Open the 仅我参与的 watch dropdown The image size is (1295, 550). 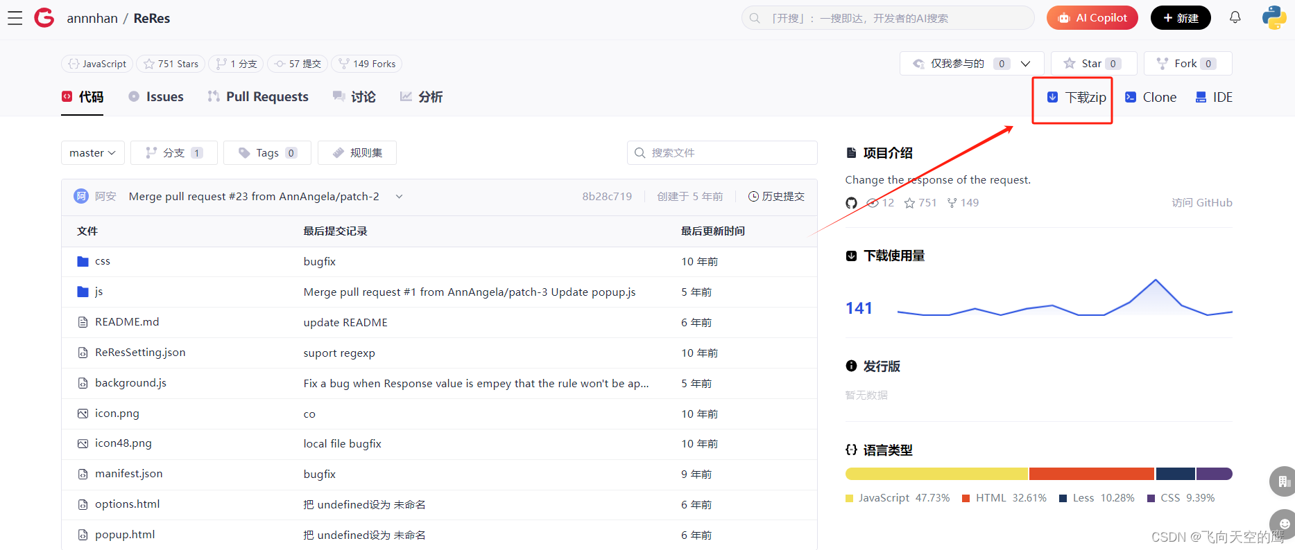click(972, 64)
